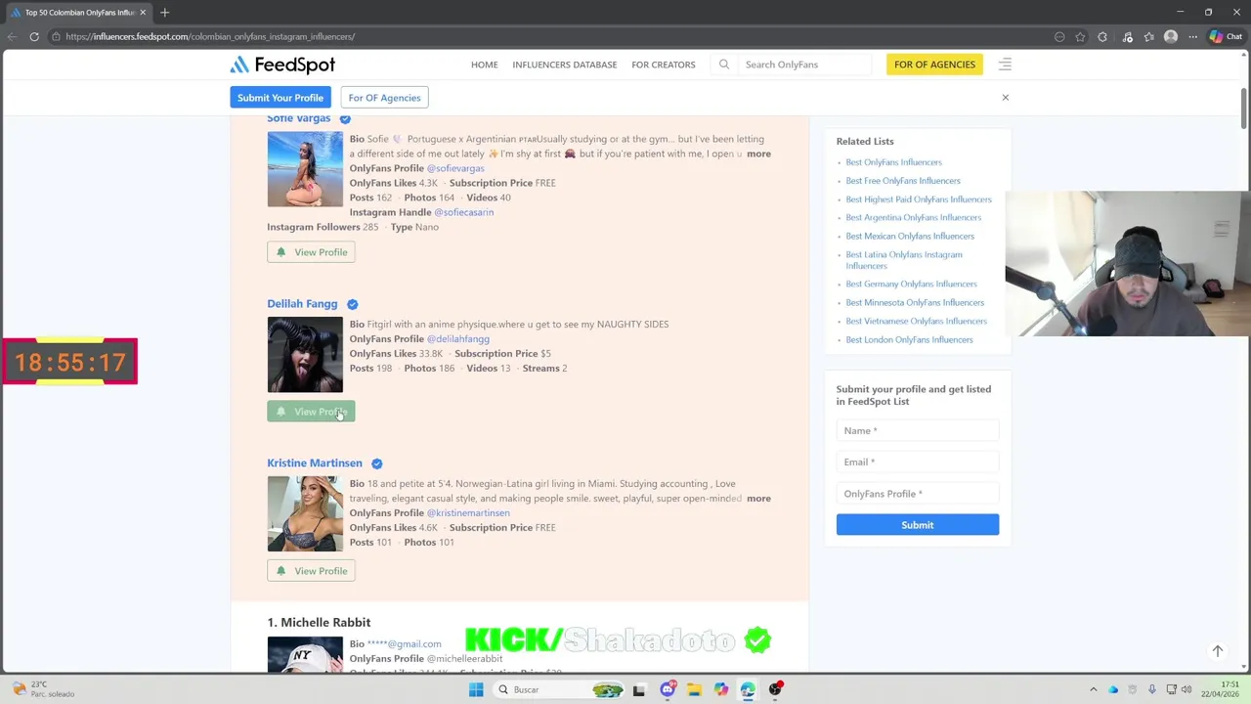Image resolution: width=1251 pixels, height=704 pixels.
Task: Click the verified badge next to Sofie Vargas
Action: coord(345,118)
